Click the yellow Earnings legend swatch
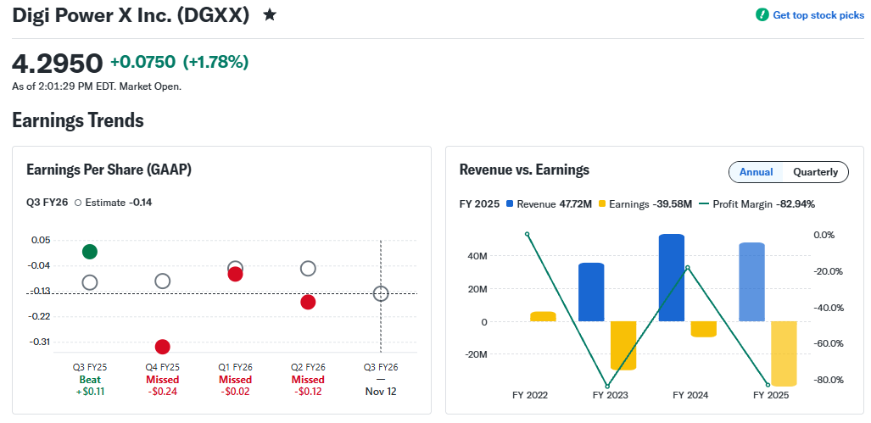This screenshot has width=871, height=423. pos(602,204)
